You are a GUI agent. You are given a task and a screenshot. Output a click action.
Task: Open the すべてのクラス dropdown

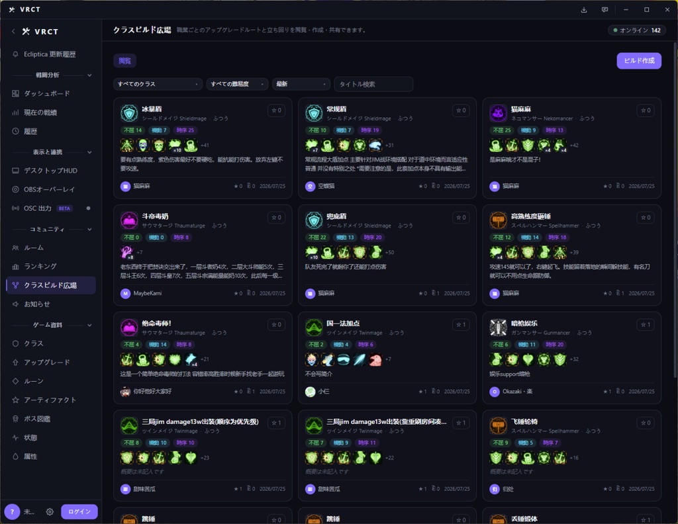[158, 84]
